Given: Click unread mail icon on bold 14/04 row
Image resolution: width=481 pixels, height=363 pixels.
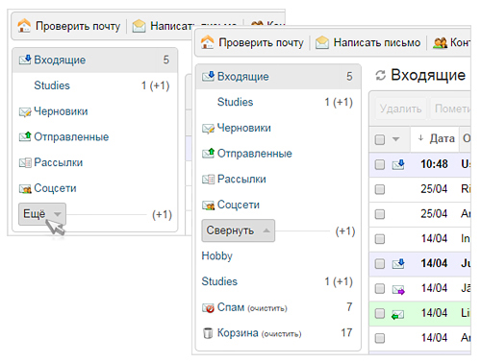Looking at the screenshot, I should pos(398,264).
